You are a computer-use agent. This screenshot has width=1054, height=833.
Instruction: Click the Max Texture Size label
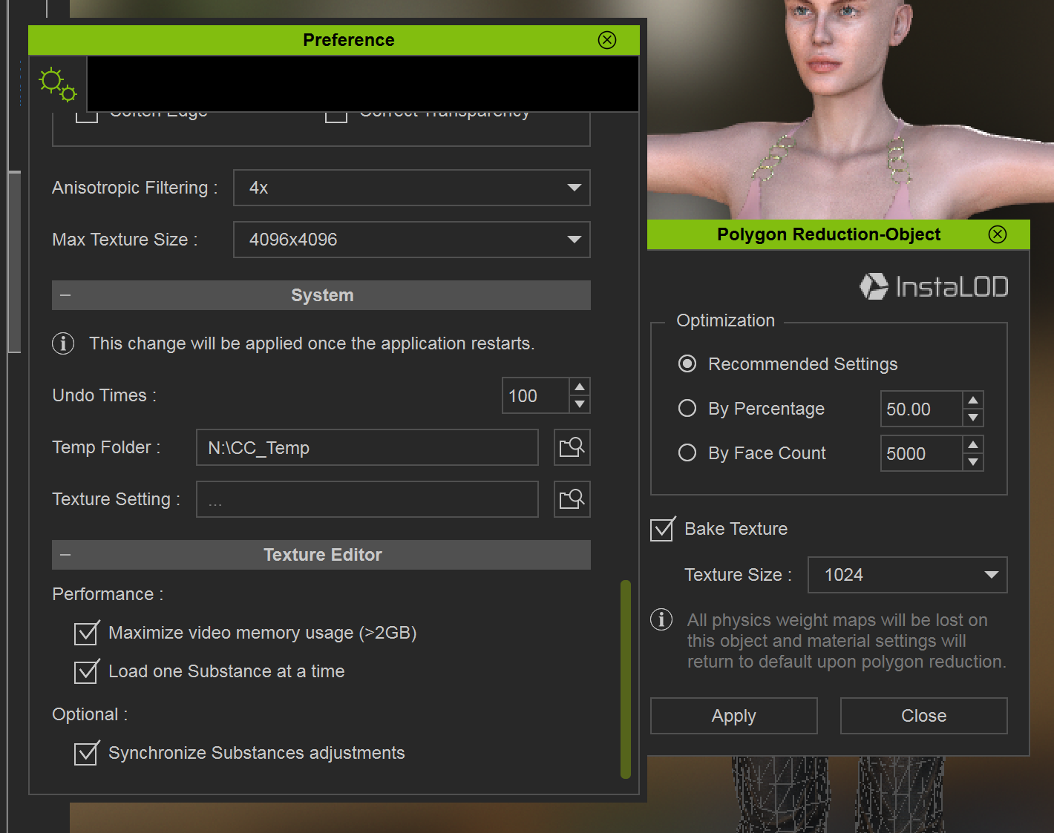tap(125, 240)
